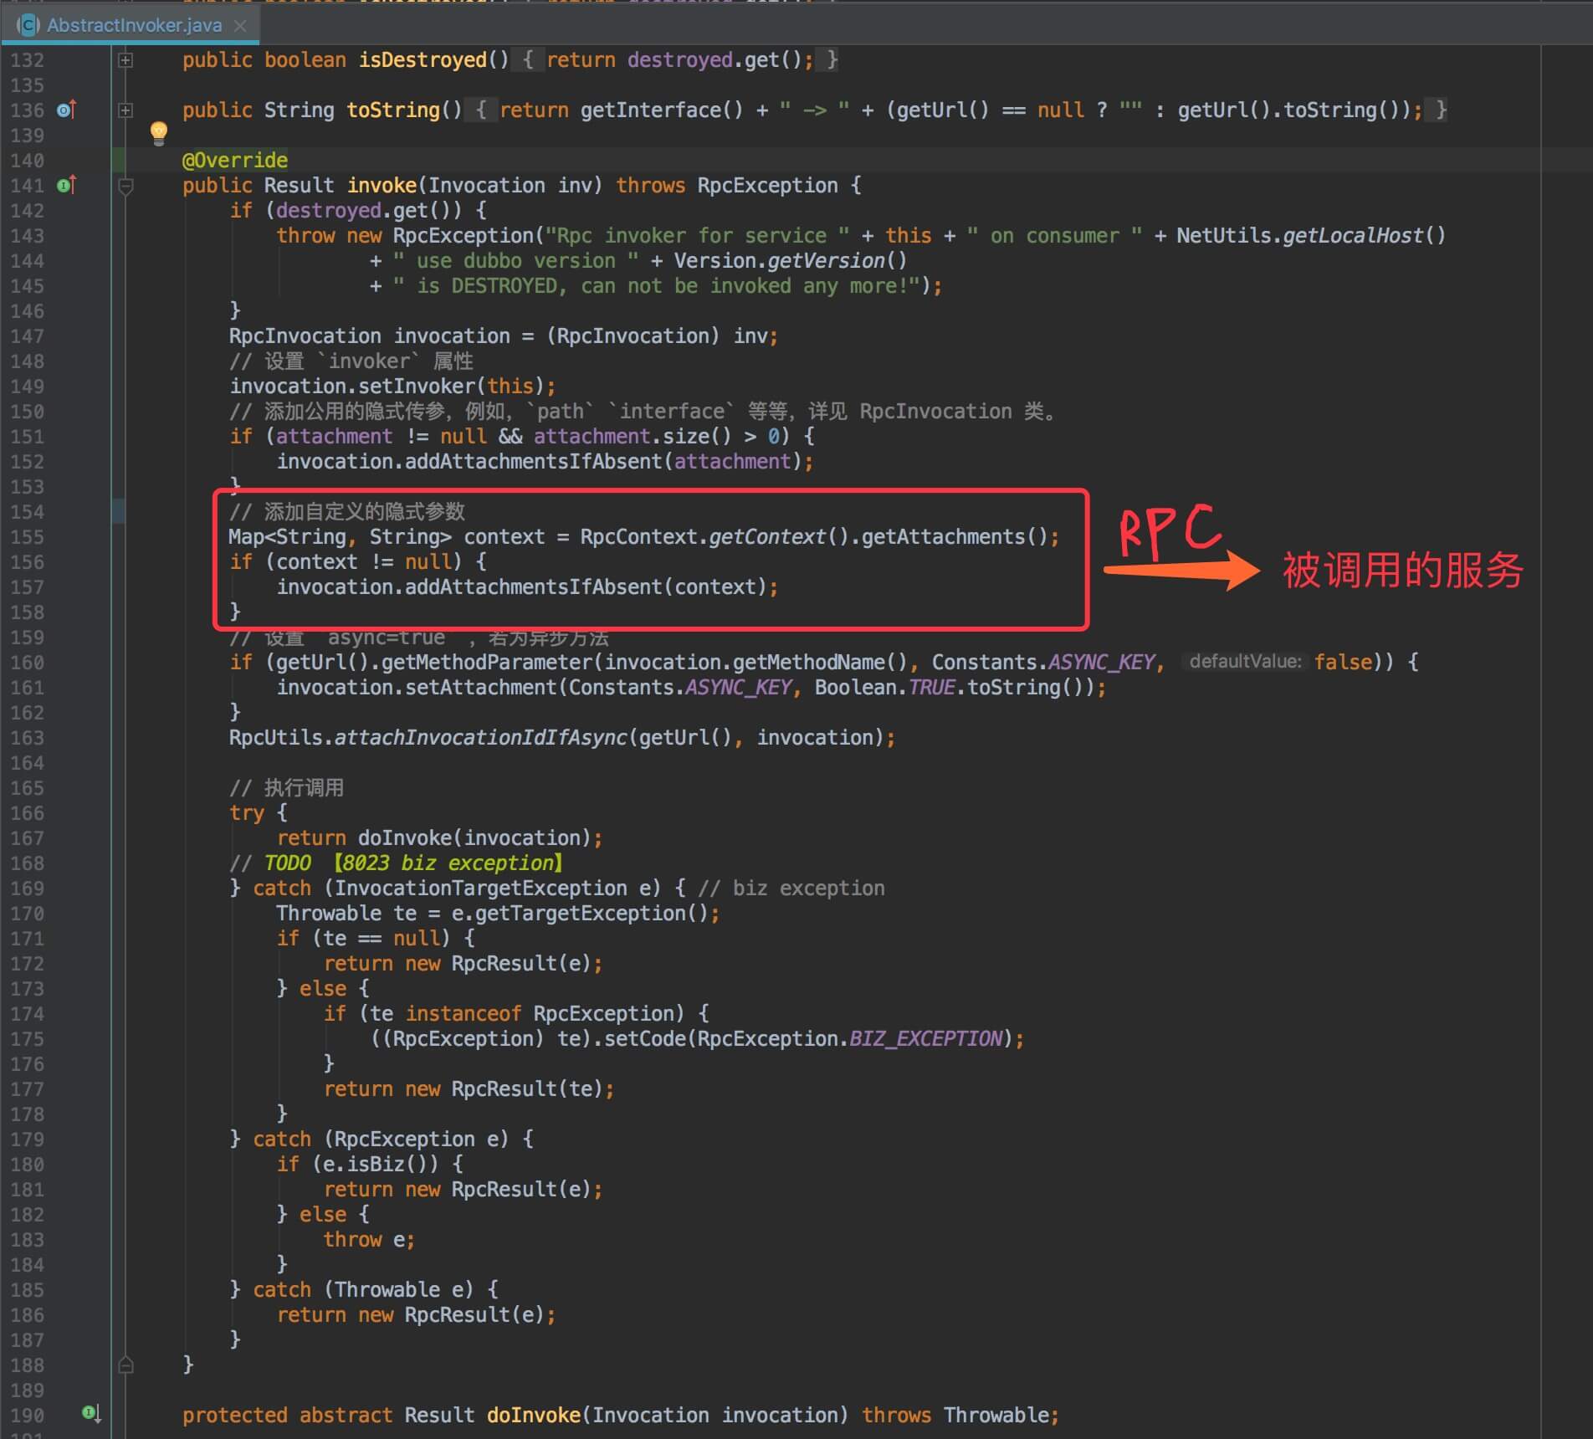Expand the folded isDestroyed method

point(125,60)
